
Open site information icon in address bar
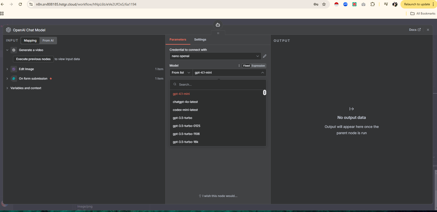31,4
